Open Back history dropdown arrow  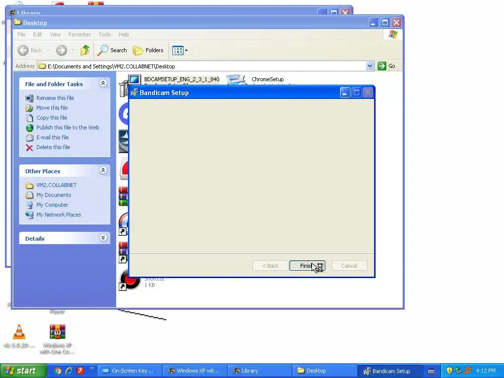click(48, 50)
